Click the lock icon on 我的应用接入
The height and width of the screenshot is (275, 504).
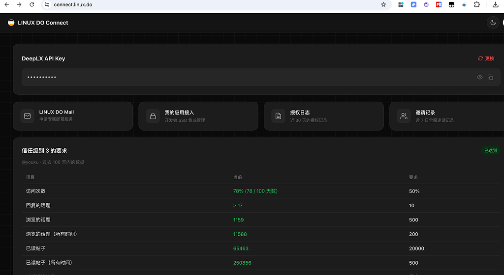[x=153, y=116]
